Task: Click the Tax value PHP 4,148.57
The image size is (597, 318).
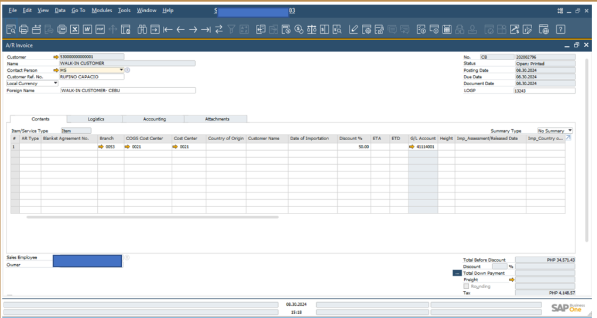Action: pos(545,293)
